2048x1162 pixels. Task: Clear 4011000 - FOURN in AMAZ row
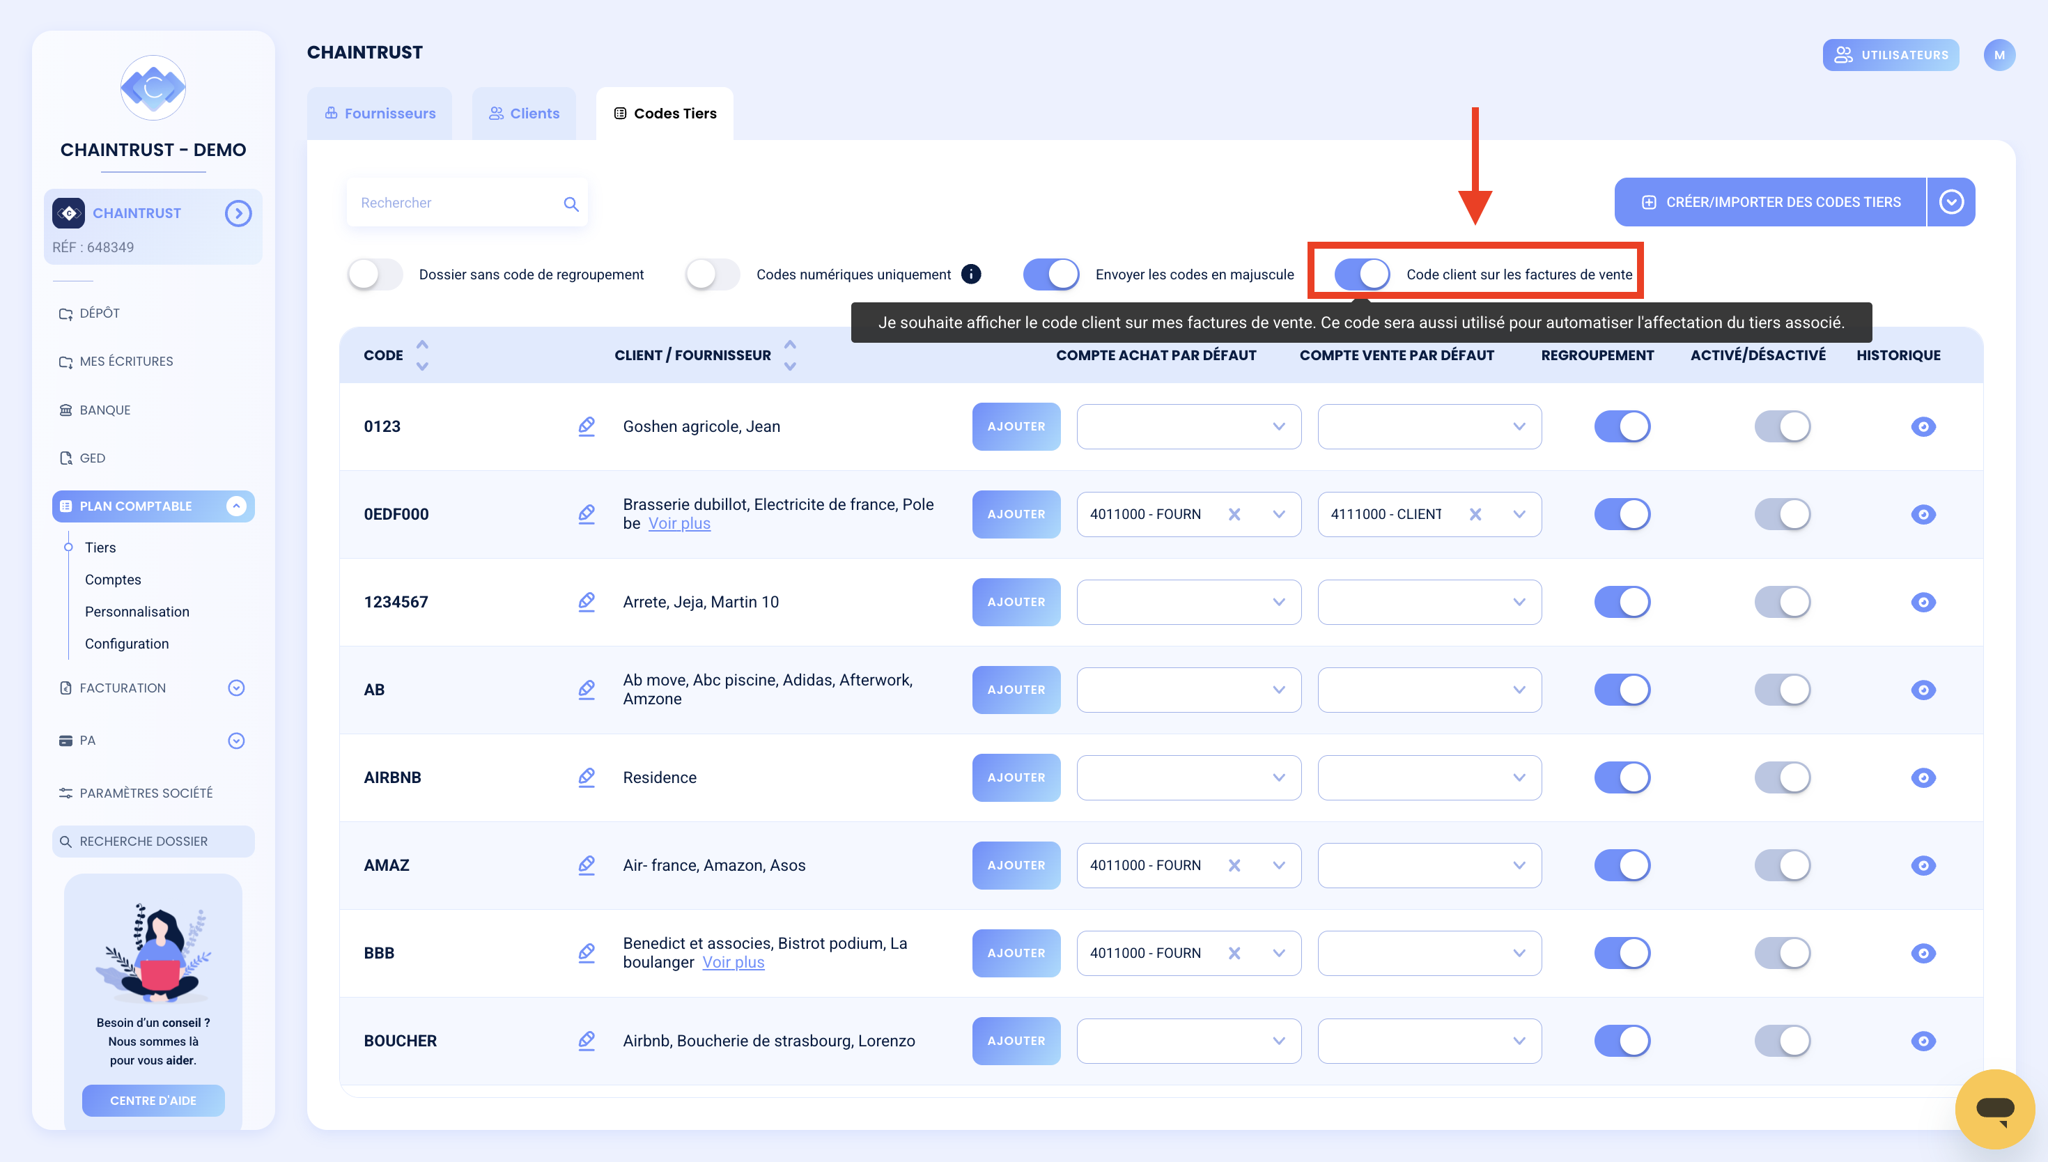click(1234, 865)
